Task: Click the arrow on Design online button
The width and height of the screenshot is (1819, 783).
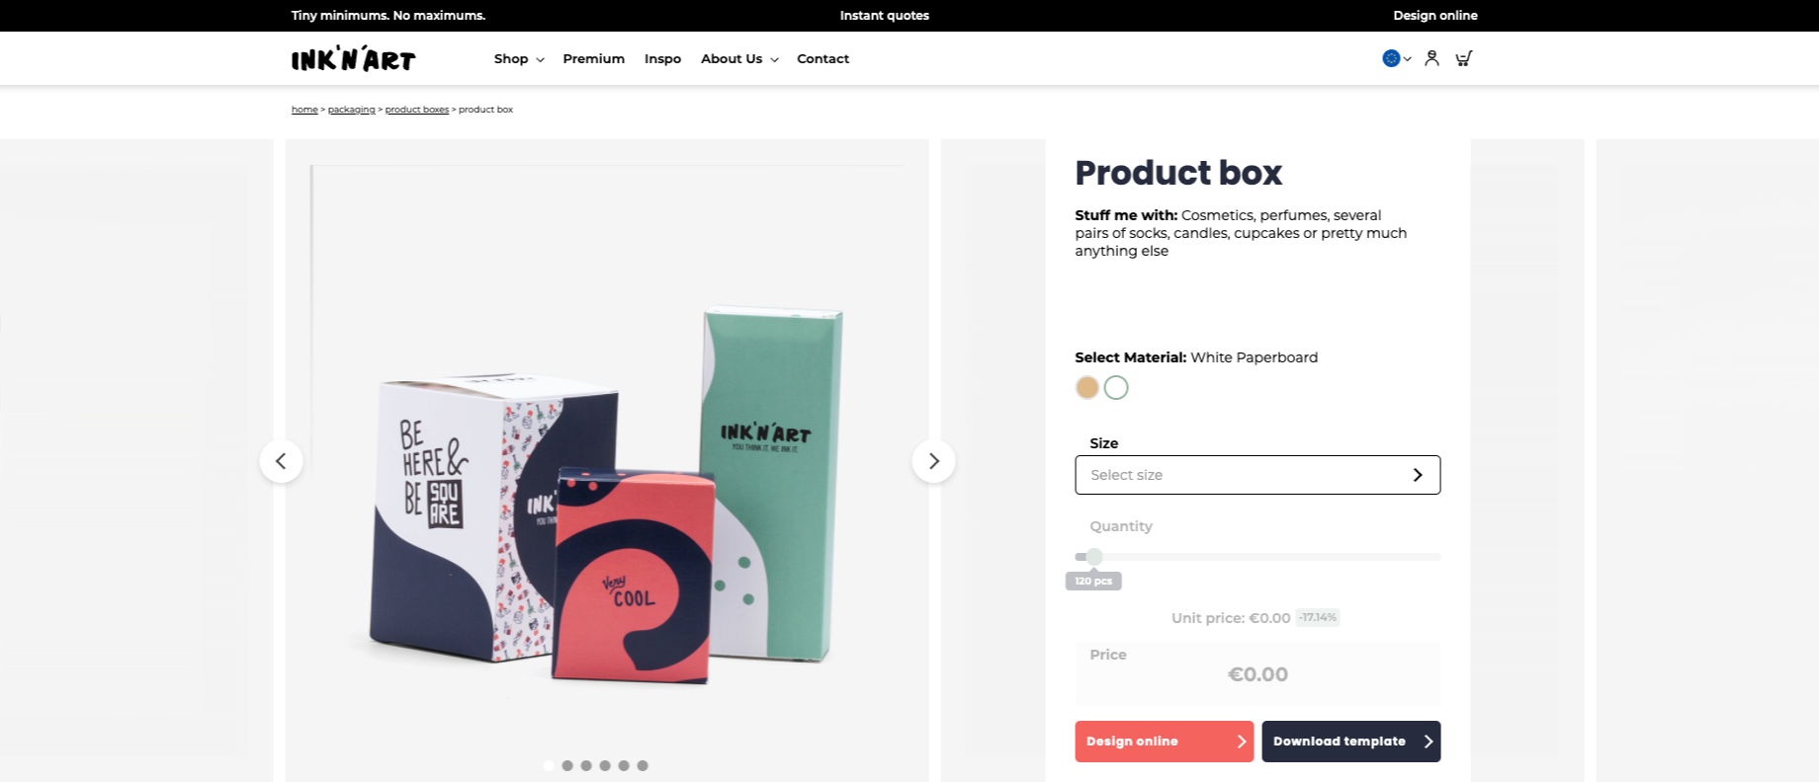Action: 1242,742
